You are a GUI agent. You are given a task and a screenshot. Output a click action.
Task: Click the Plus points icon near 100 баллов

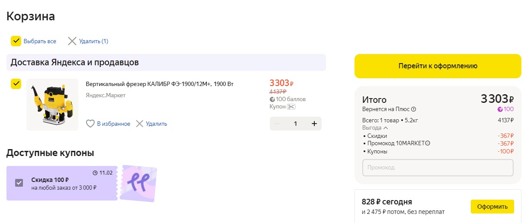click(x=272, y=99)
